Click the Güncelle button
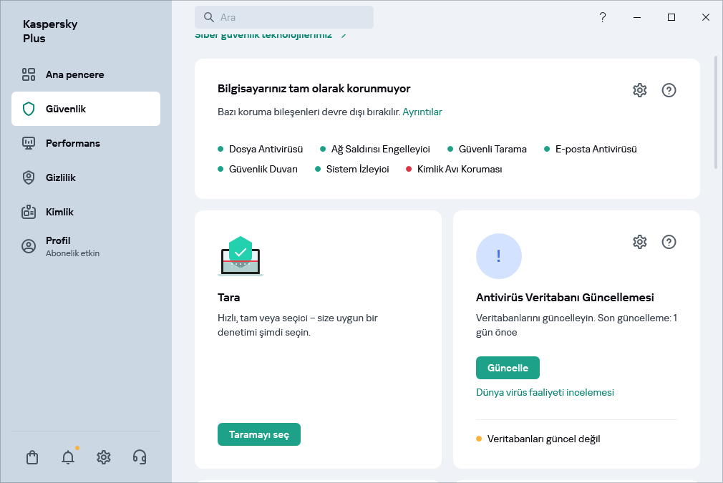The height and width of the screenshot is (483, 723). pos(508,368)
